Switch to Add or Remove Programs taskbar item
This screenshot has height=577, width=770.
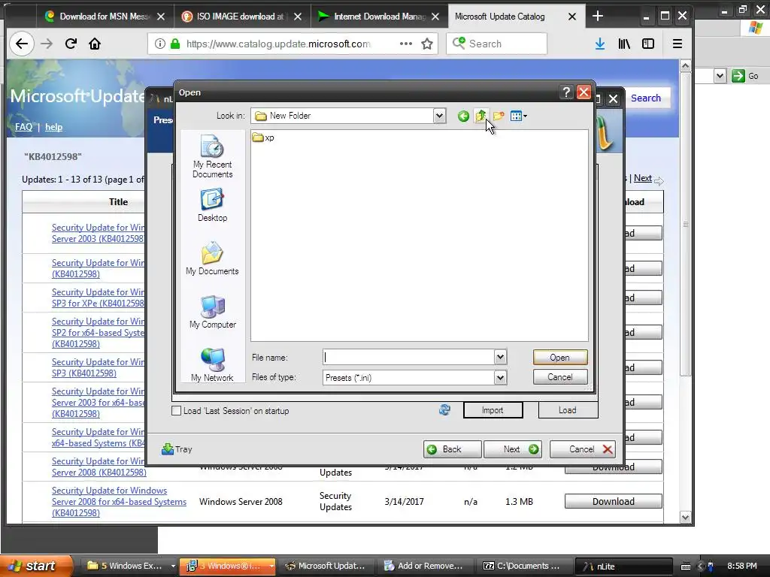[423, 566]
